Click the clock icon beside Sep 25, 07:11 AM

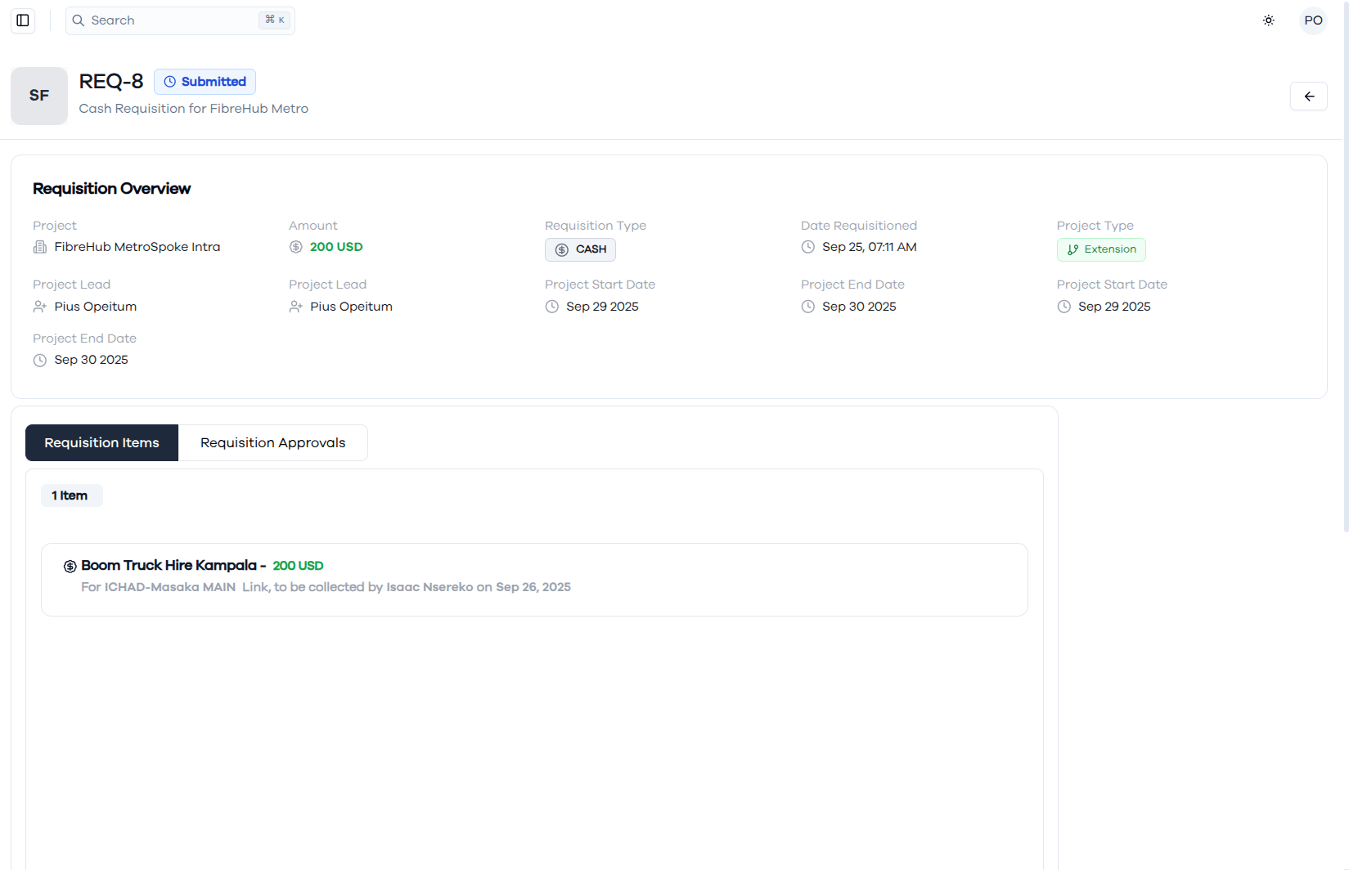(808, 247)
